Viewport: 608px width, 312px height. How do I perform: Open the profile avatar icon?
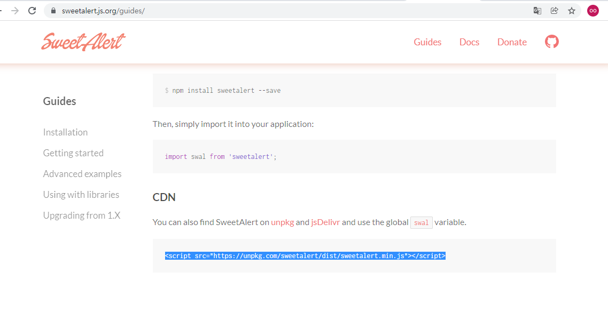pyautogui.click(x=593, y=11)
